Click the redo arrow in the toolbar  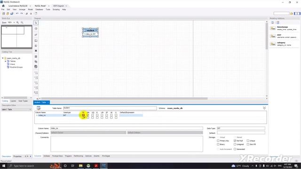(22, 14)
